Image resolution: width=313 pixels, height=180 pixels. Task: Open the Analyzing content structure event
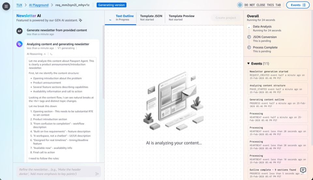click(x=278, y=89)
